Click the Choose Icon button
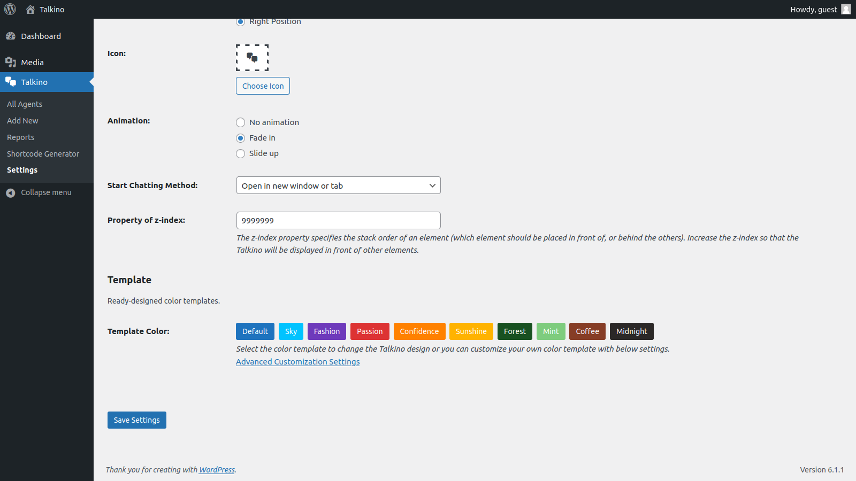This screenshot has width=856, height=481. (263, 86)
